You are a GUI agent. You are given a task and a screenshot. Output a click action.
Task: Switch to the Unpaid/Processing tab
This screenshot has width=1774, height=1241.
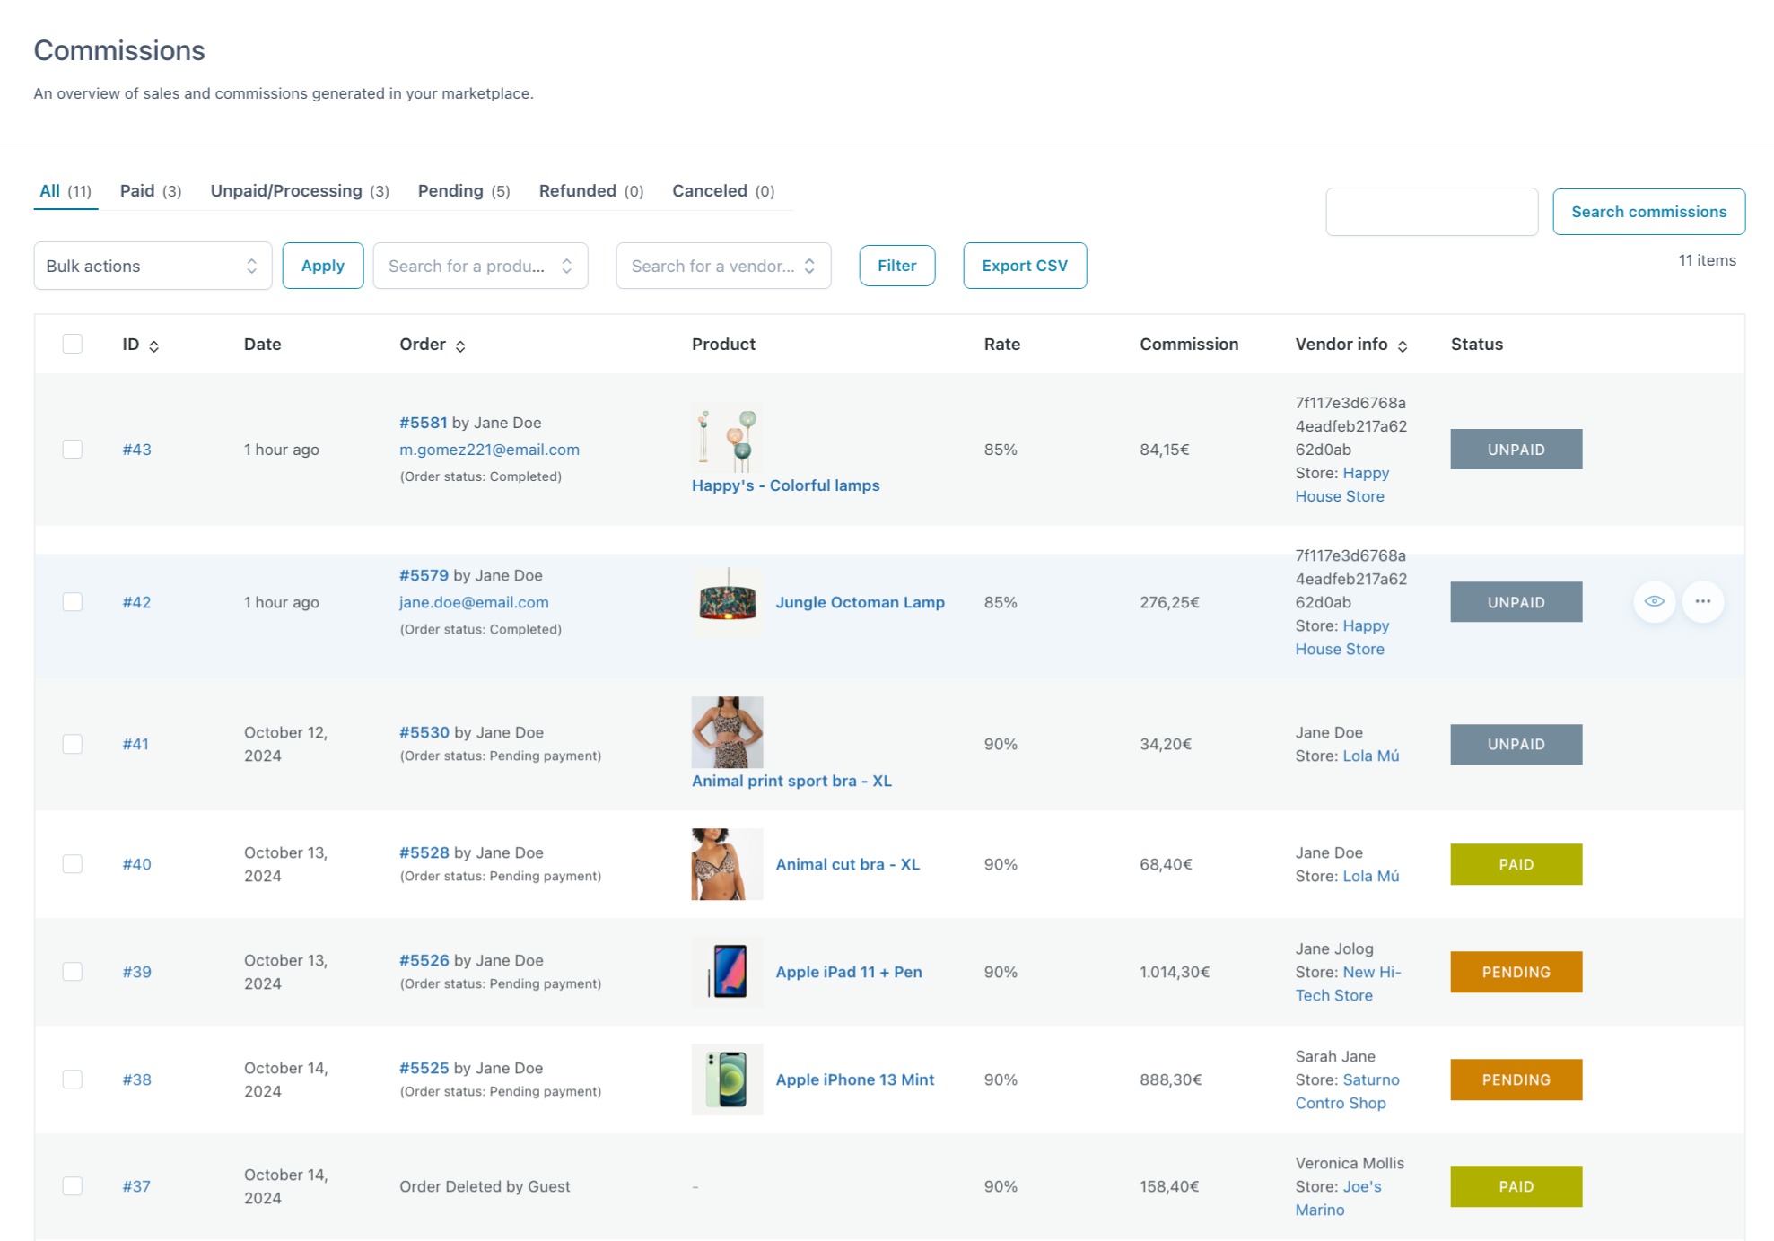[299, 191]
